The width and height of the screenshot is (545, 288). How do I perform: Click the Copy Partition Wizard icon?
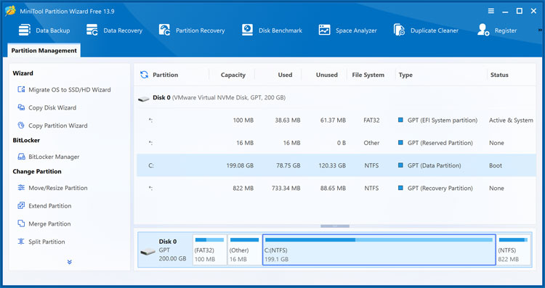[x=21, y=126]
